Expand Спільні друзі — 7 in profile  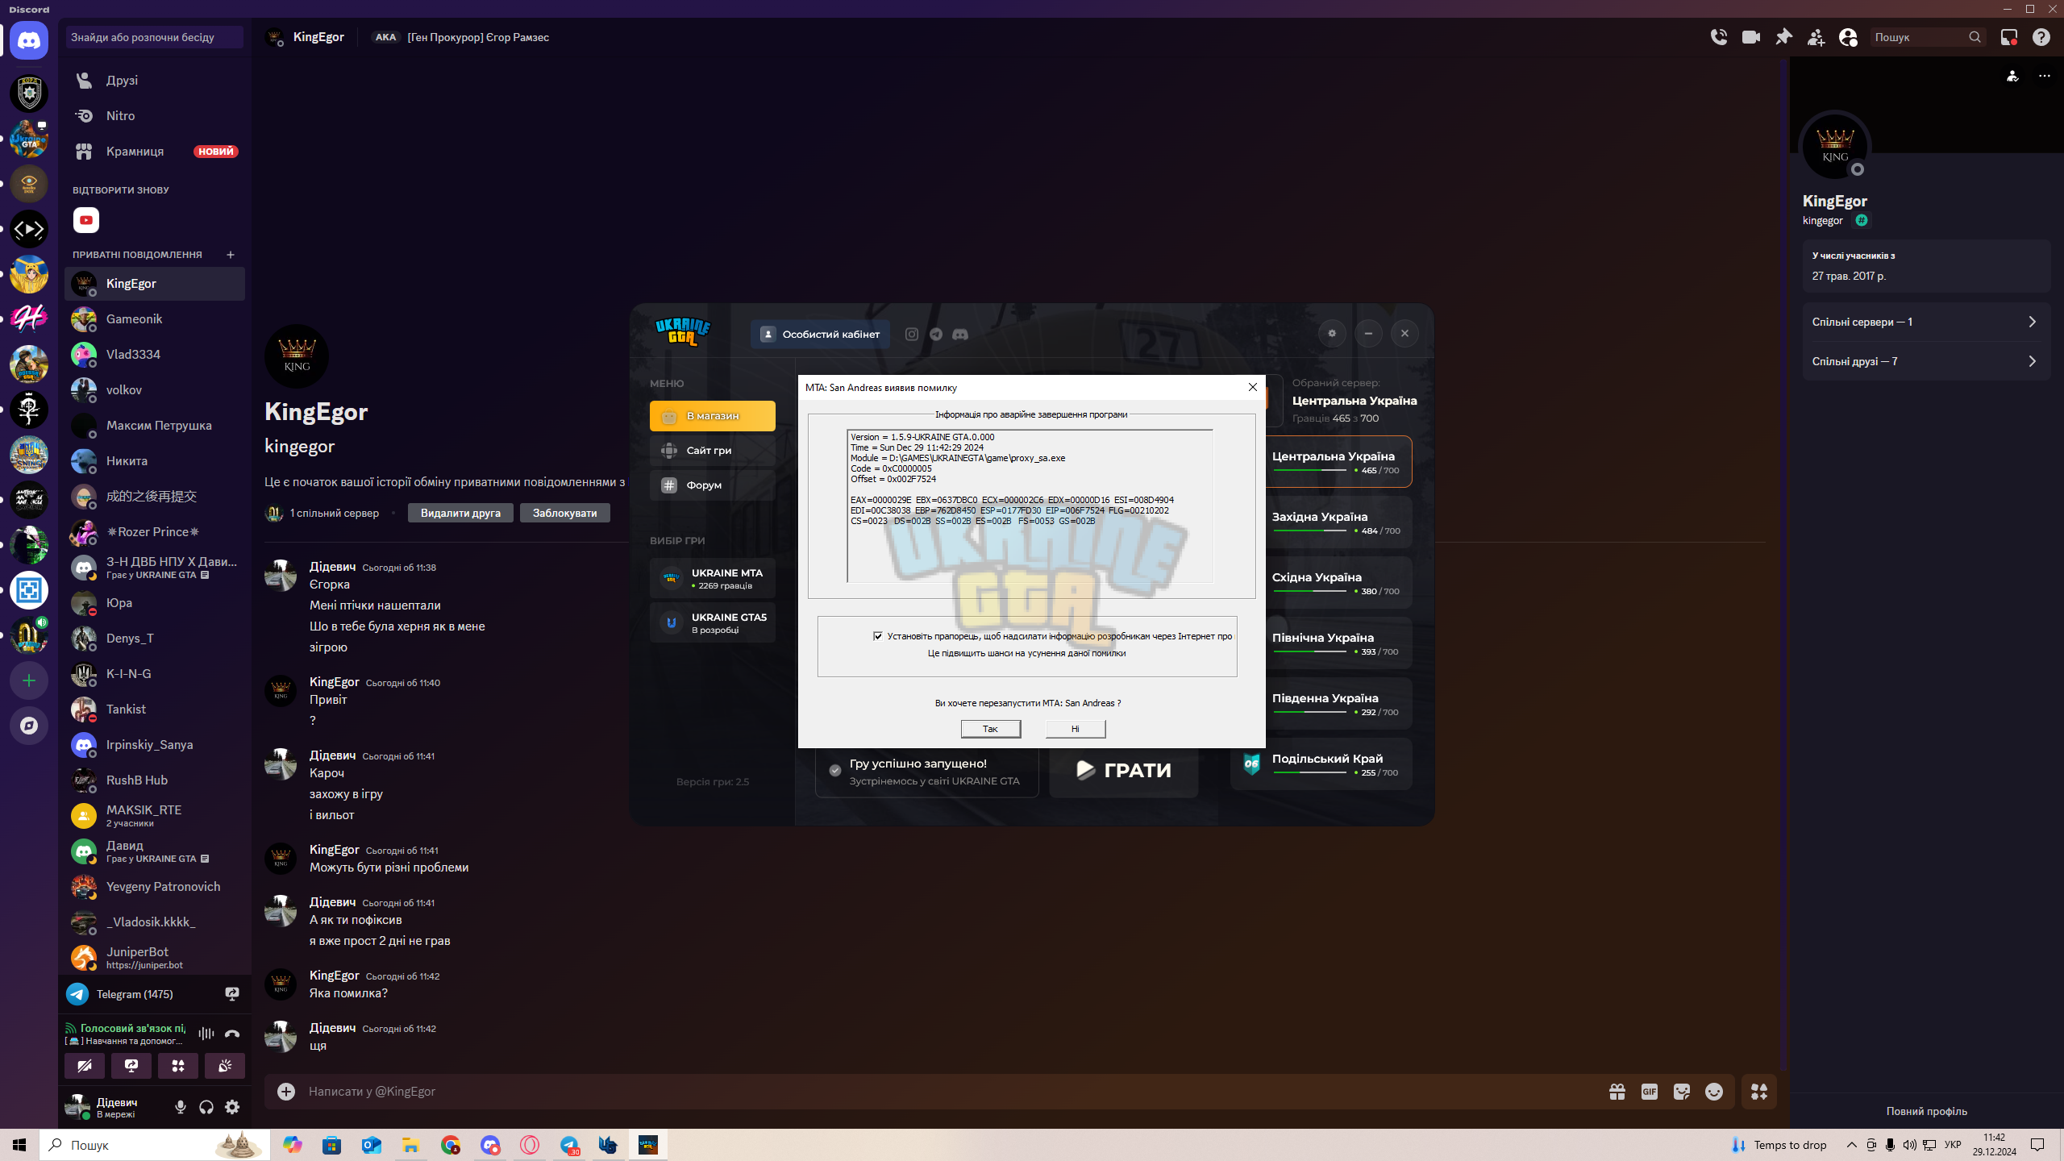pos(1926,361)
